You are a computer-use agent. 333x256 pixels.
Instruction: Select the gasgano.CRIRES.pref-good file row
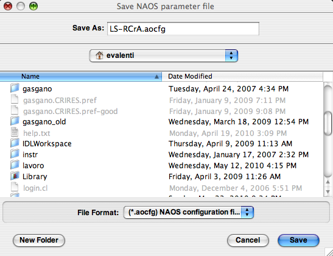(161, 112)
